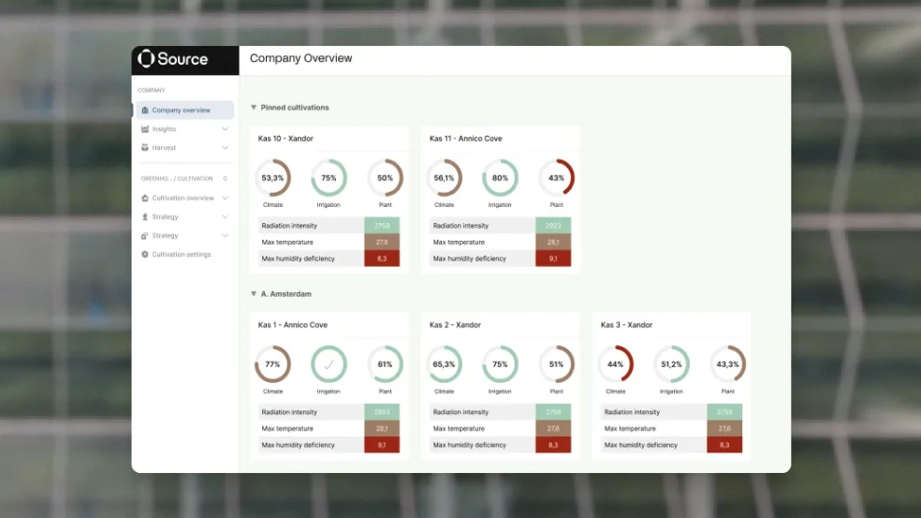Click the Cultivation overview greenhouse icon

(144, 199)
